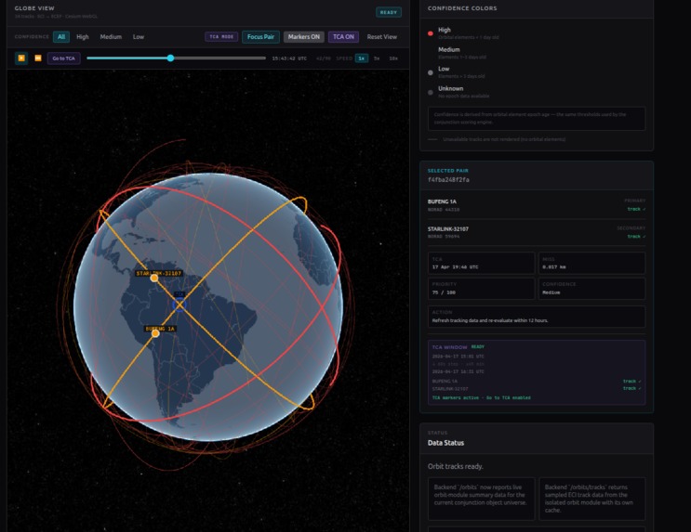The width and height of the screenshot is (691, 532).
Task: Set playback speed to 10x
Action: [x=393, y=58]
